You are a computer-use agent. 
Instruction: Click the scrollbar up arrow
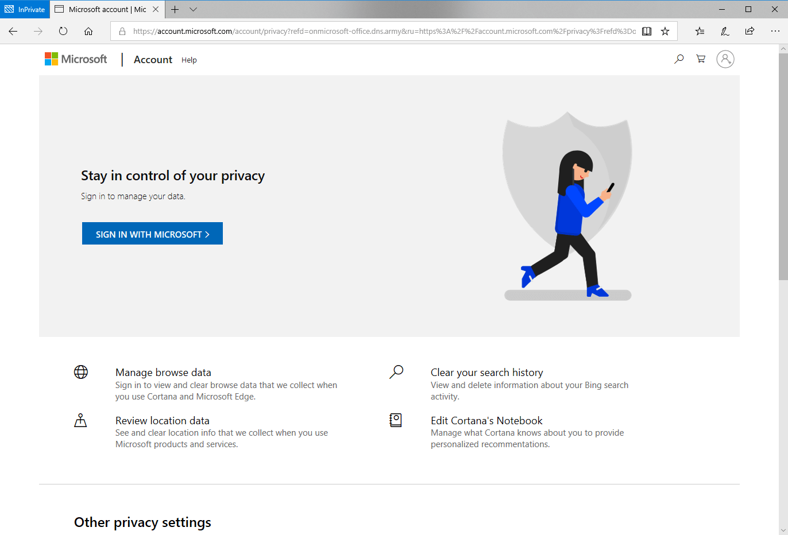(x=783, y=49)
